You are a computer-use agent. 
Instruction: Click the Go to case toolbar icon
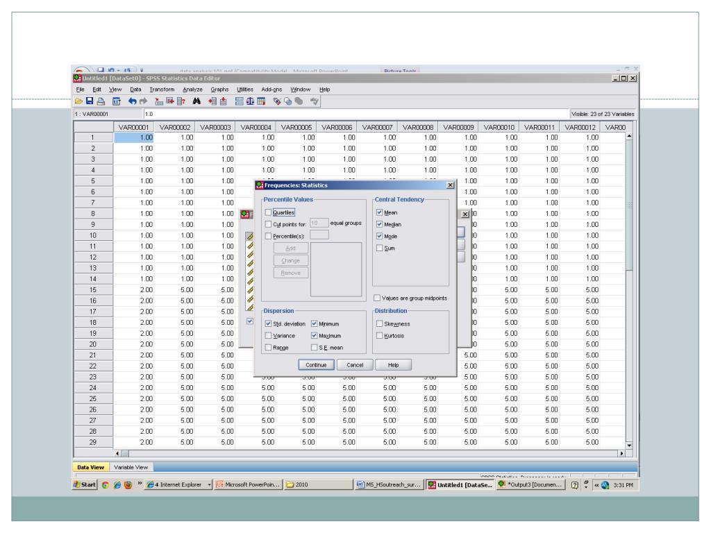tap(159, 101)
